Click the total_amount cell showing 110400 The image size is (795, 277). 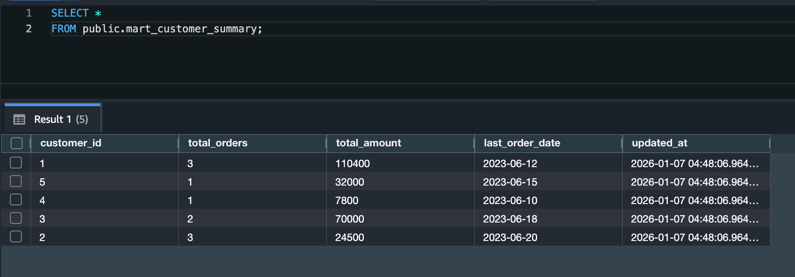coord(353,163)
